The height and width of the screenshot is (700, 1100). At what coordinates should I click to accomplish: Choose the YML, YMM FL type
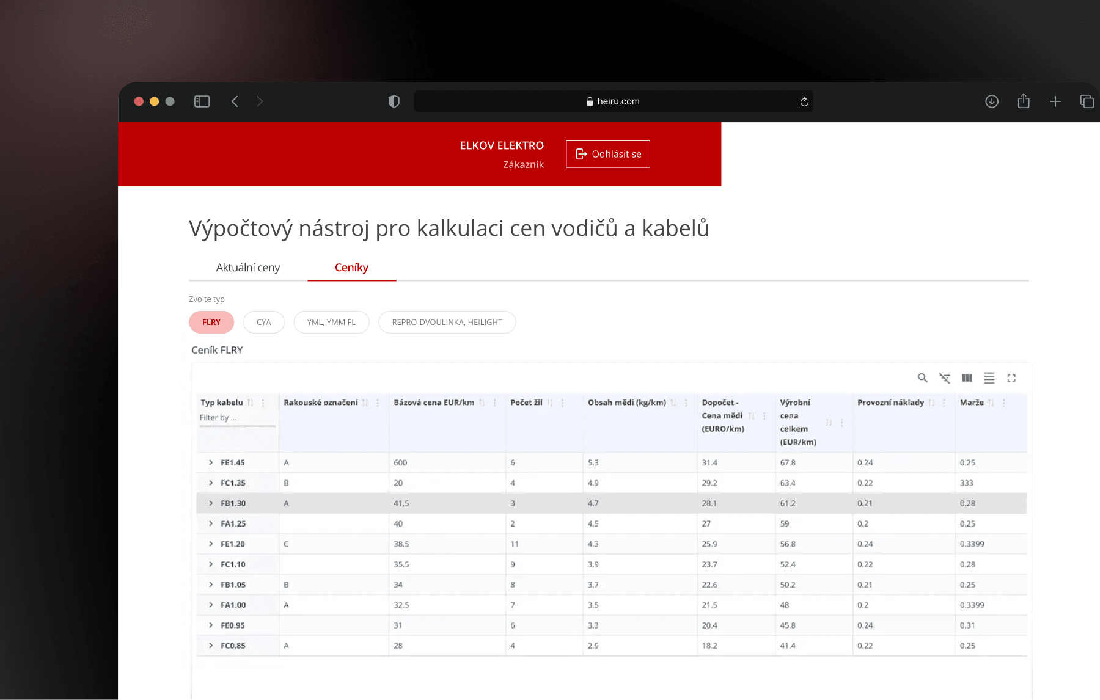pyautogui.click(x=331, y=323)
